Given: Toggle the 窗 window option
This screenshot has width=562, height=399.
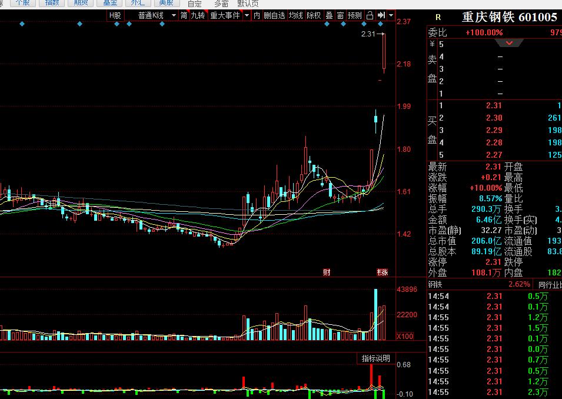Looking at the screenshot, I should (x=340, y=15).
